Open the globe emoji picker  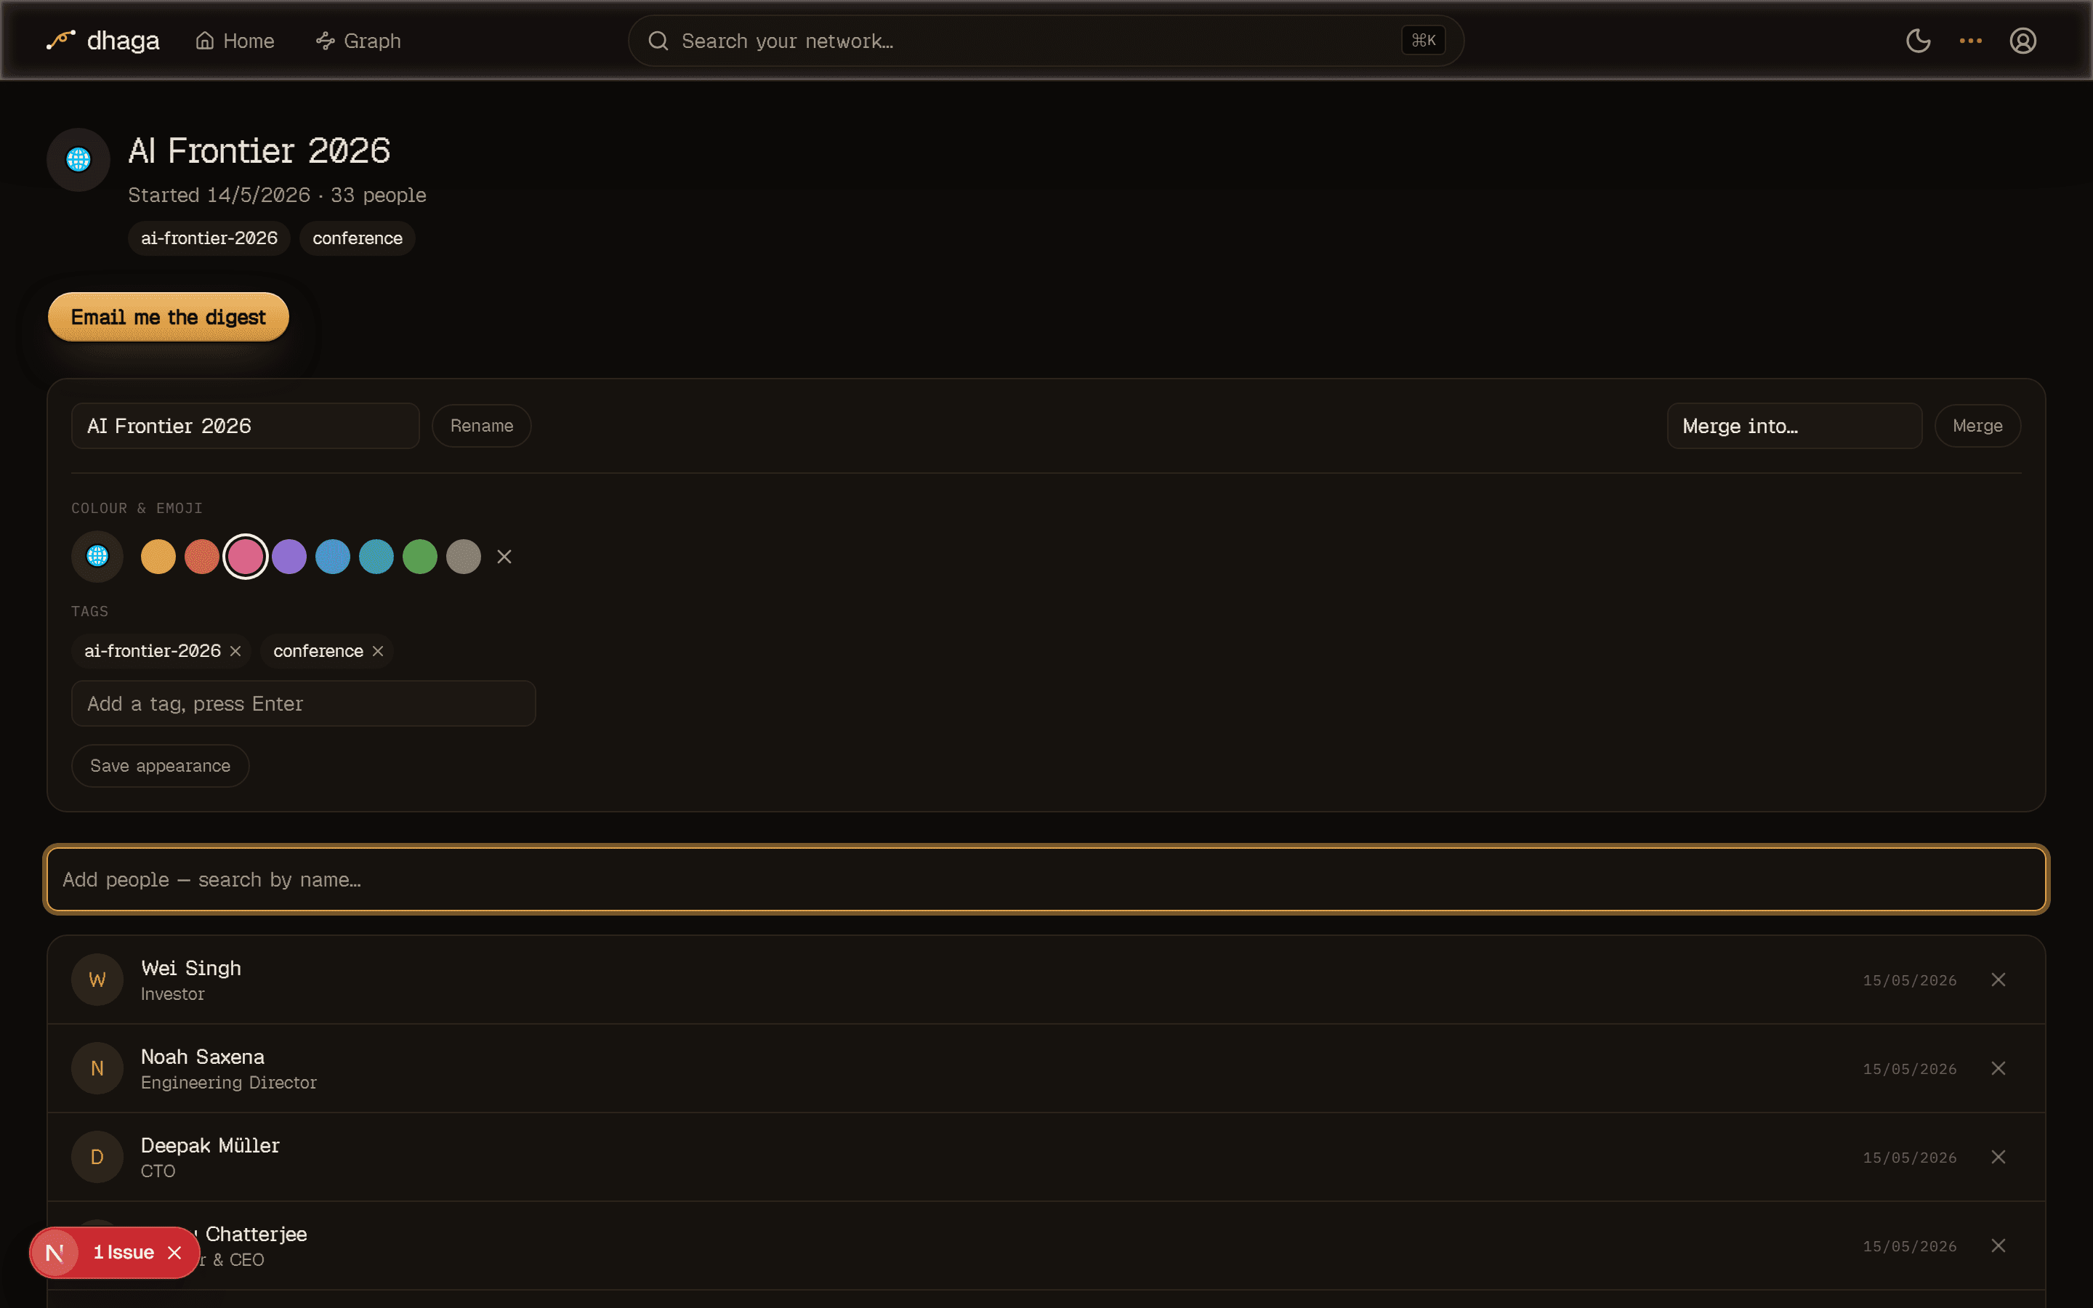coord(97,556)
